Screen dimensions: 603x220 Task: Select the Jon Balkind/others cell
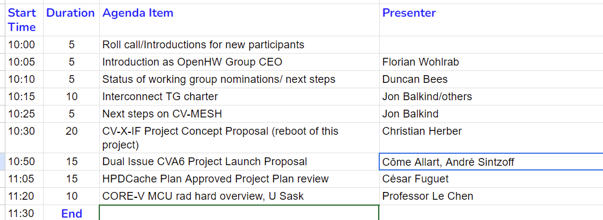491,97
